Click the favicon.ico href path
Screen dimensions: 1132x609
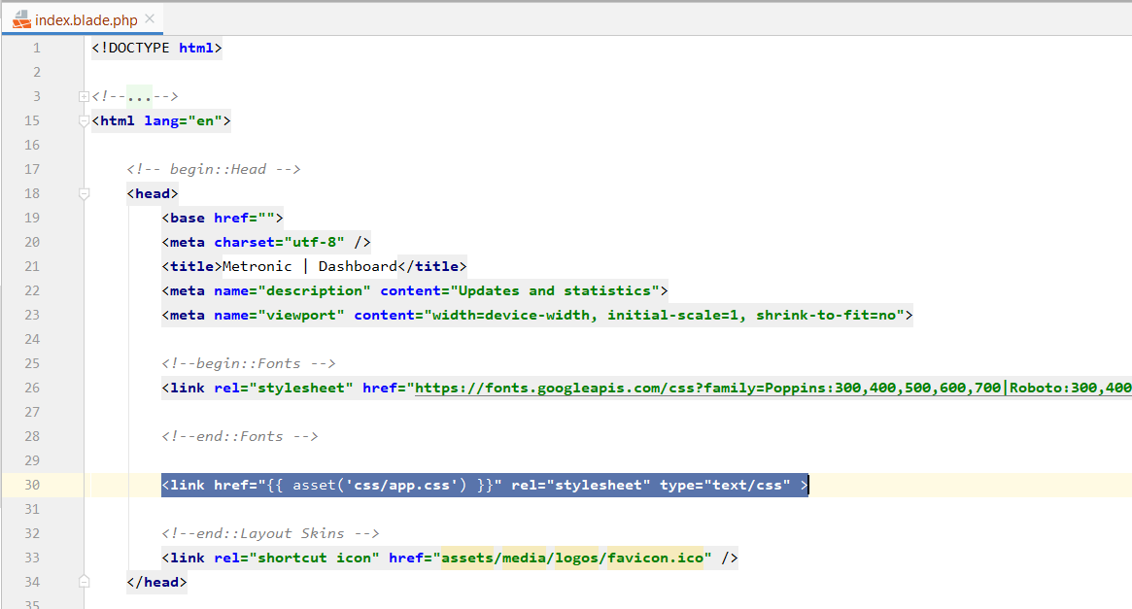click(x=572, y=558)
